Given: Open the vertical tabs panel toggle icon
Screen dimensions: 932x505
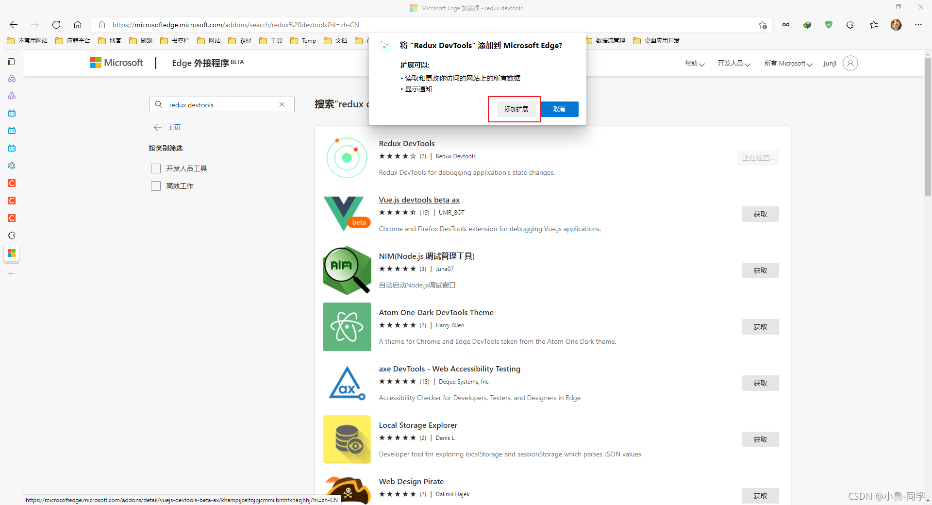Looking at the screenshot, I should [12, 62].
